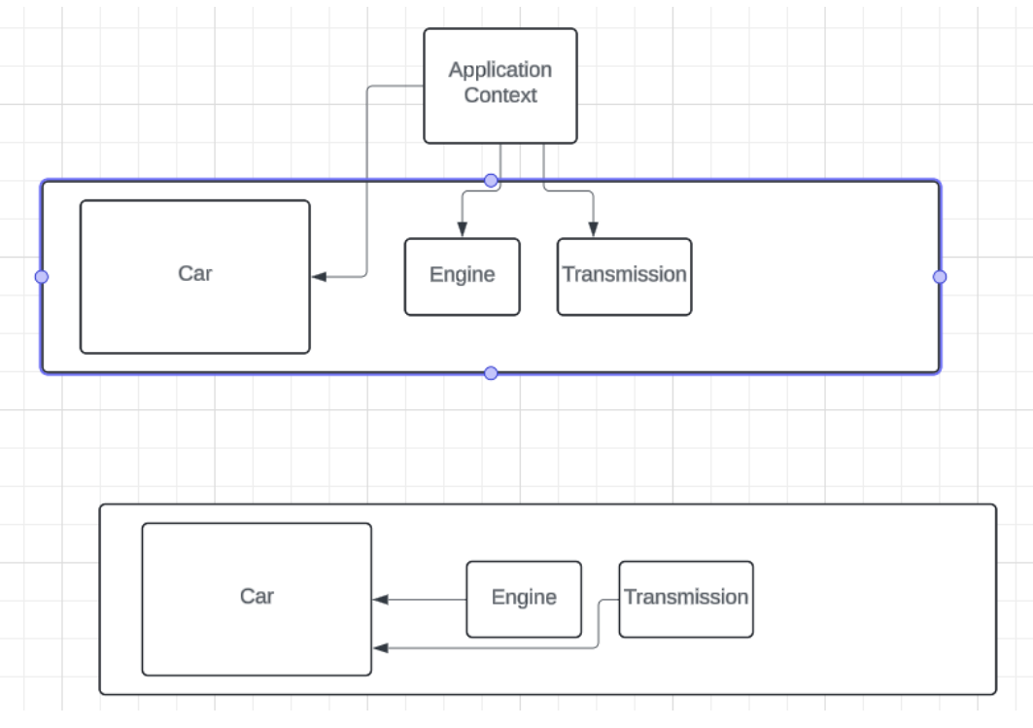Screen dimensions: 1033x728
Task: Select the bent connector from Transmission to Car
Action: click(486, 648)
